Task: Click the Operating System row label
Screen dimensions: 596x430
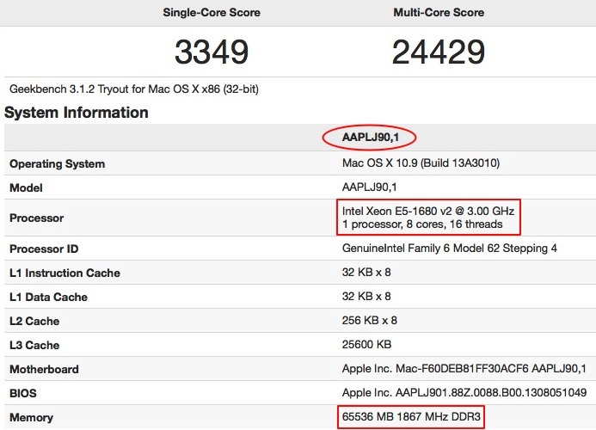Action: tap(57, 164)
